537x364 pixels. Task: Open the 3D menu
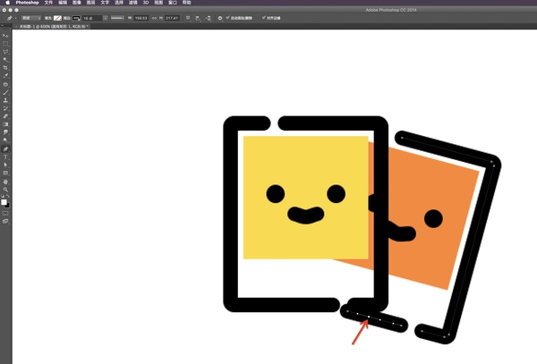click(x=146, y=3)
